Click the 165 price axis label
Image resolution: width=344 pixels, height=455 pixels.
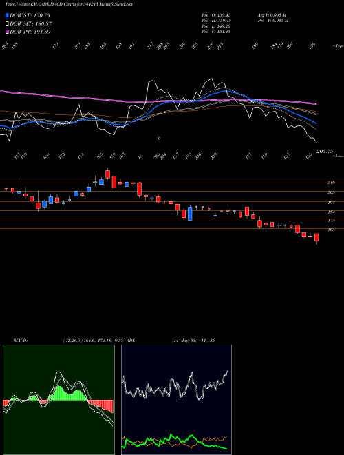click(331, 230)
